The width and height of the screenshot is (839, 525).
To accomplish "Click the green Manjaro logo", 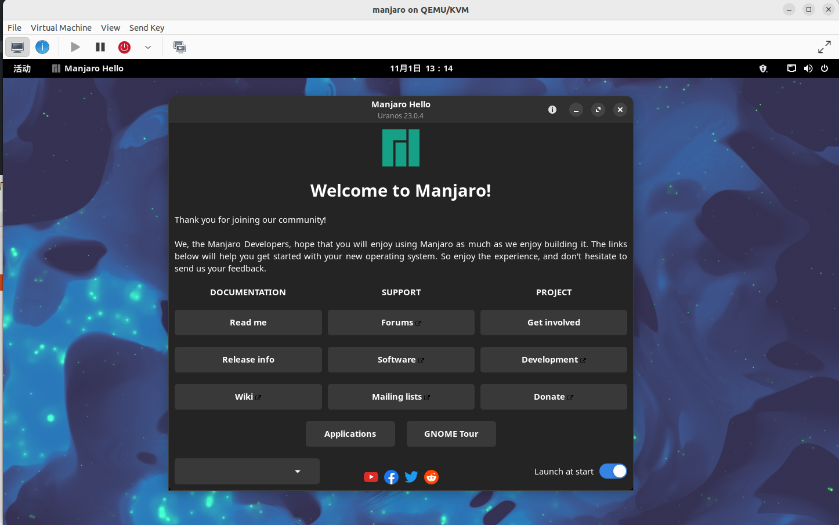I will (x=401, y=148).
